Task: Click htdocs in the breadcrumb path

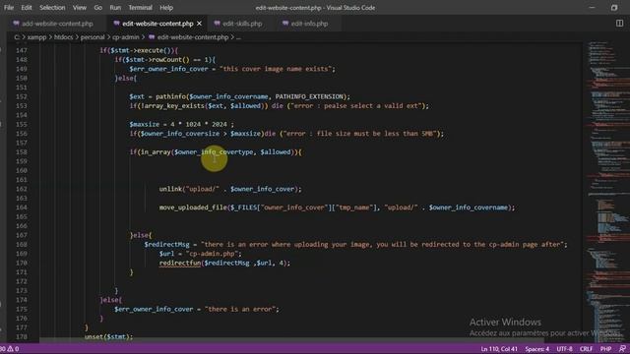Action: coord(63,37)
